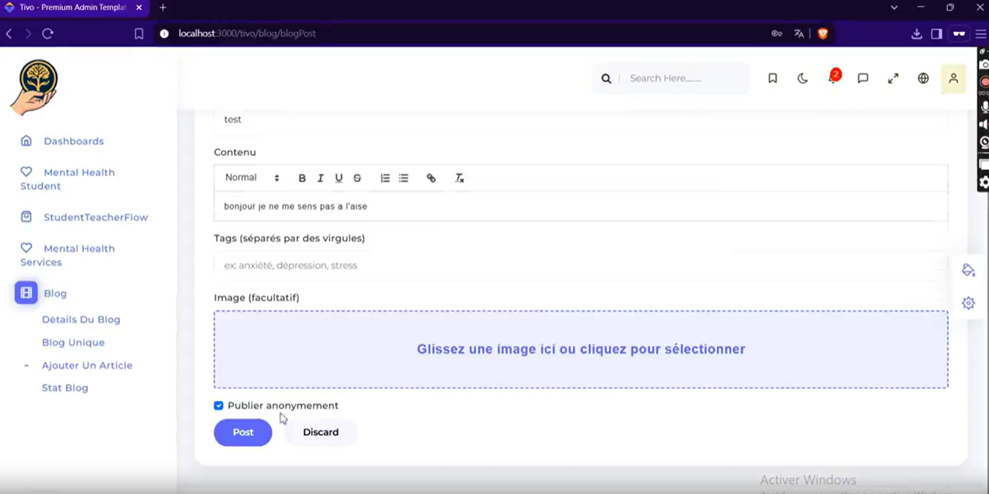Click the Dashboards home icon
The image size is (989, 494).
point(26,140)
